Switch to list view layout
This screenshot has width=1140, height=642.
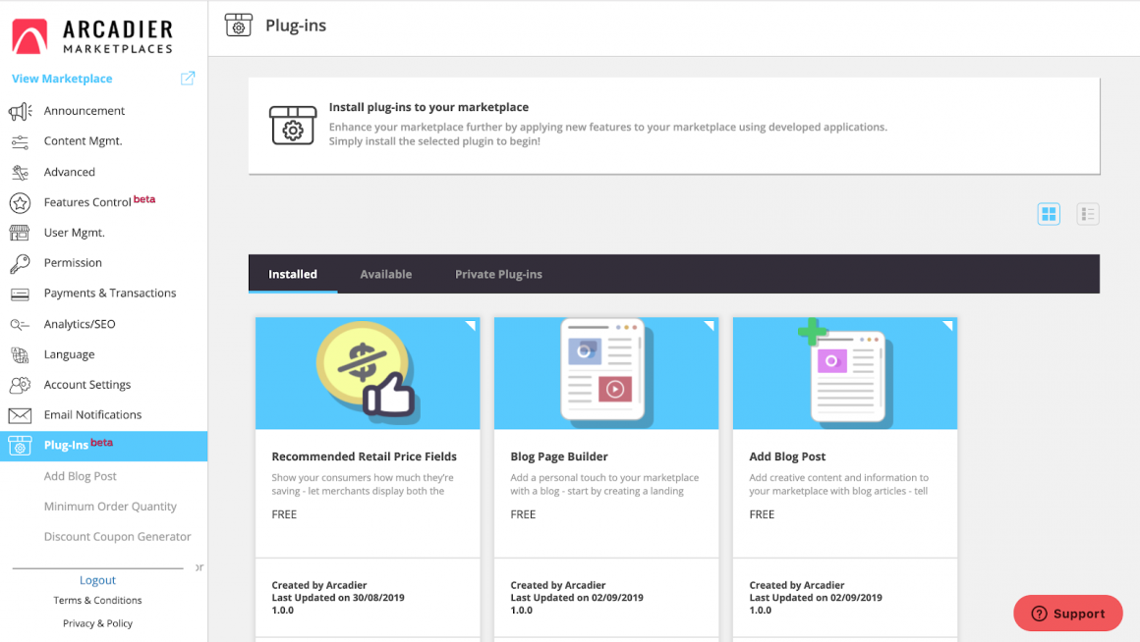point(1087,214)
